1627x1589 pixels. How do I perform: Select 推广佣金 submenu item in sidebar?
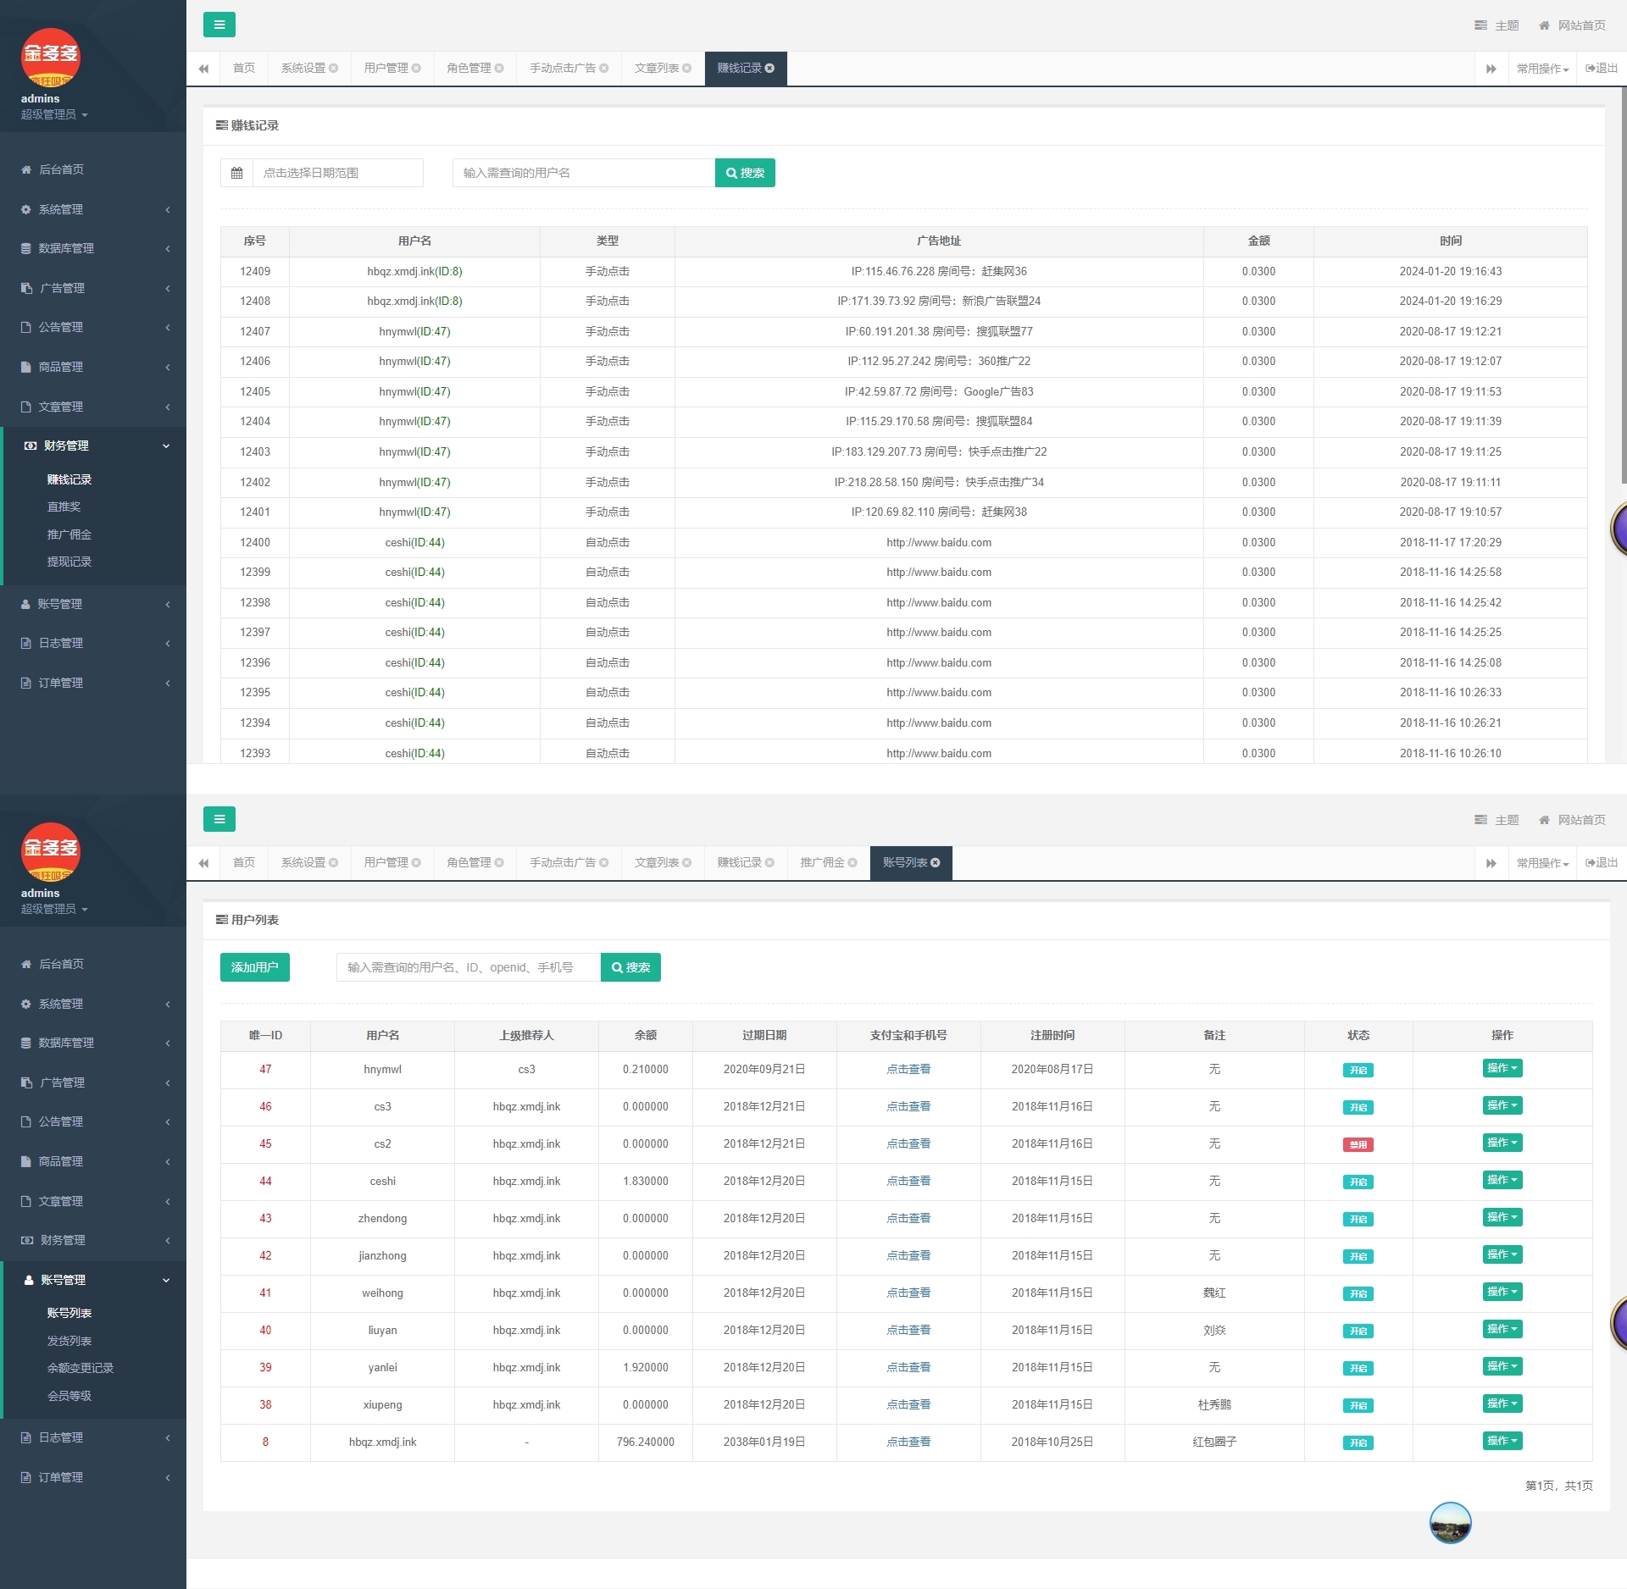pyautogui.click(x=69, y=534)
